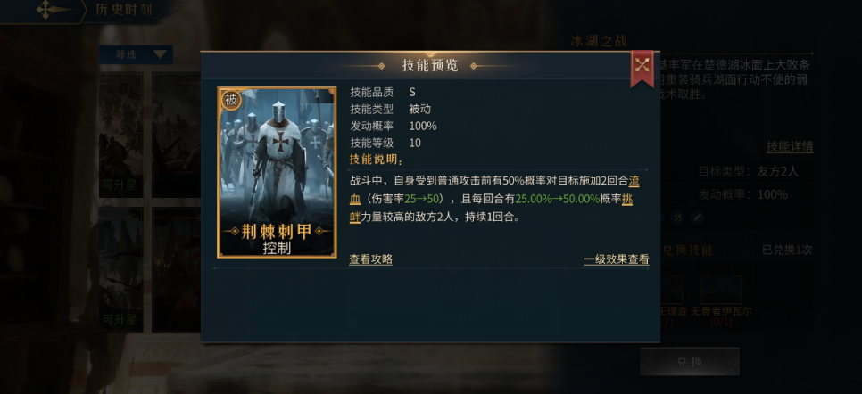View level-one effect via 一级效果查看
862x394 pixels.
pyautogui.click(x=617, y=259)
